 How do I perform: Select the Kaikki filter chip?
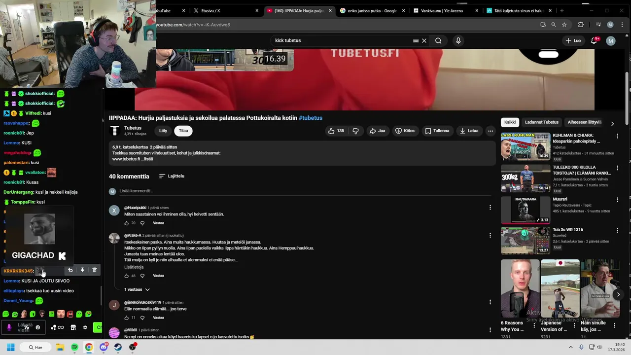point(510,122)
